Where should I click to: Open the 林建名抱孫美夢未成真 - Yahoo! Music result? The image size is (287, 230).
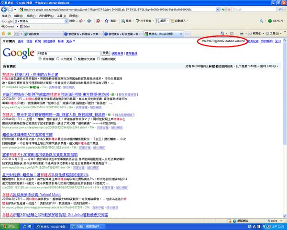point(32,195)
